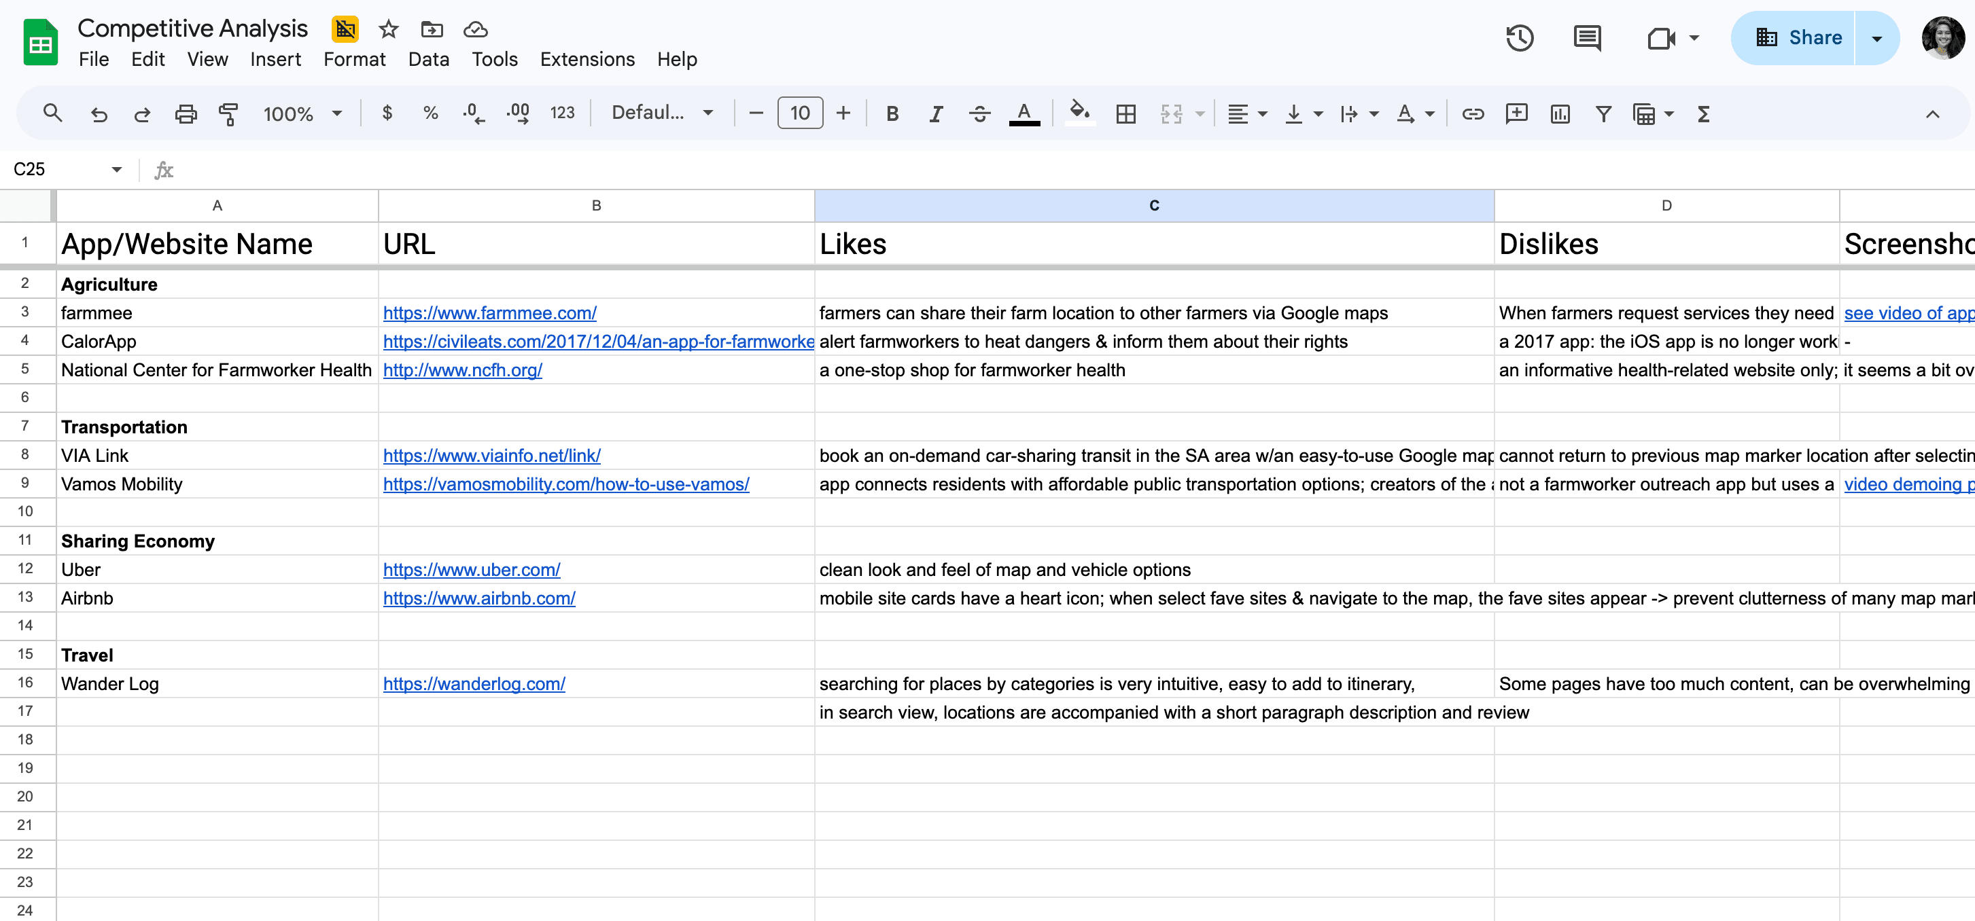
Task: Undo the last action
Action: (x=99, y=113)
